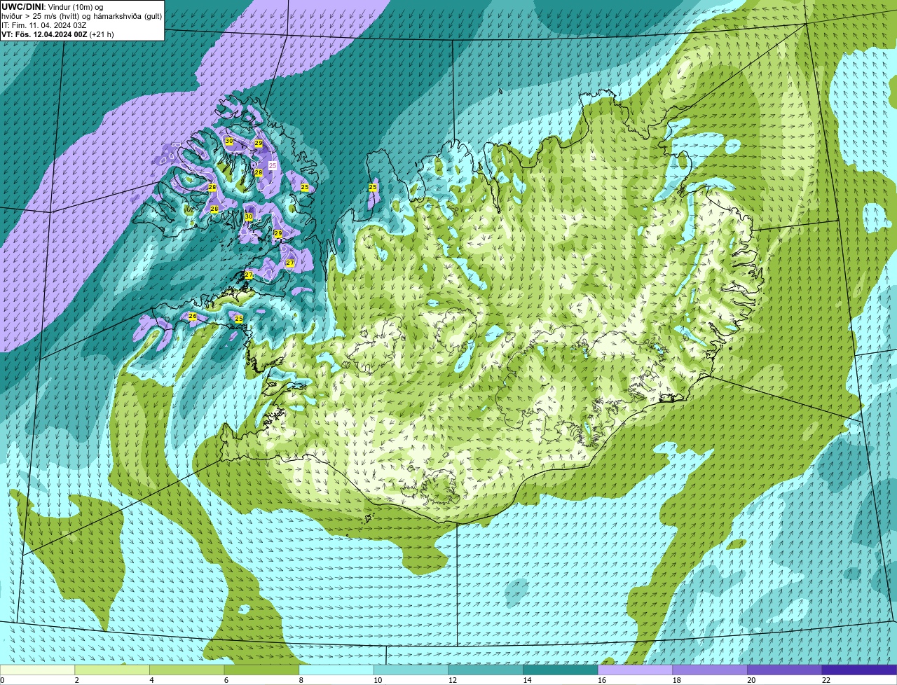Viewport: 897px width, 685px height.
Task: Click the light green 4–6 legend color
Action: coord(186,670)
